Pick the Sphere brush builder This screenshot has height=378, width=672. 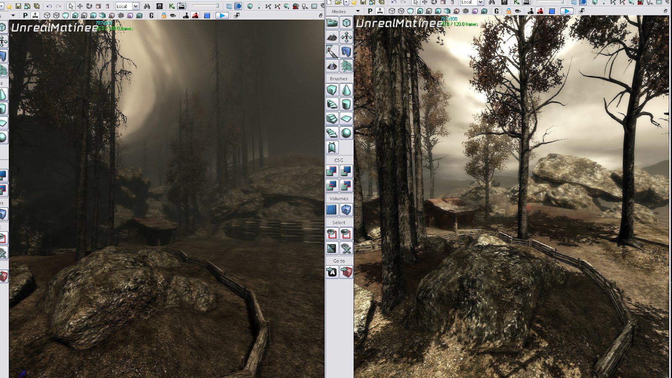pyautogui.click(x=346, y=133)
